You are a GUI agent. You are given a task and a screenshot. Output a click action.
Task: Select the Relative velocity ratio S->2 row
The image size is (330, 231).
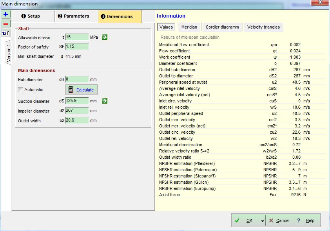tap(242, 151)
